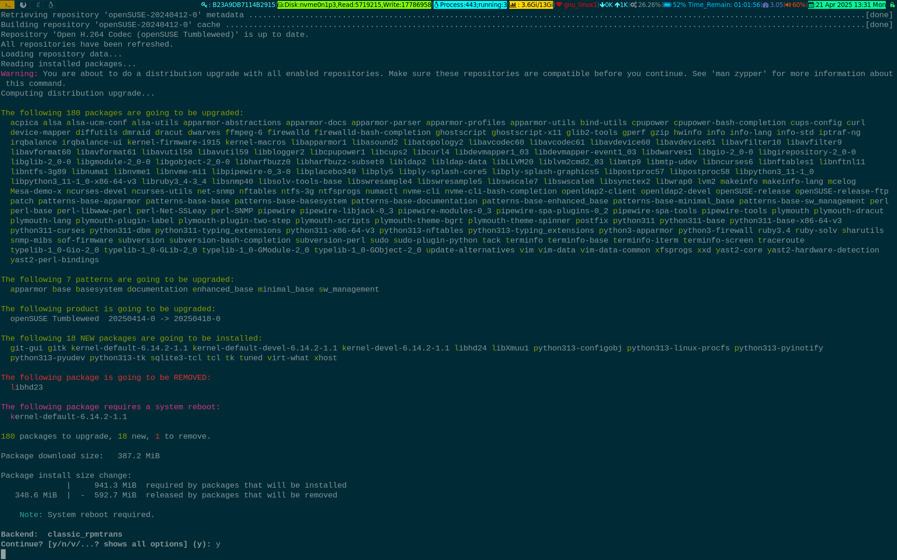Click the kernel-firmware-i915 package name

click(x=174, y=142)
